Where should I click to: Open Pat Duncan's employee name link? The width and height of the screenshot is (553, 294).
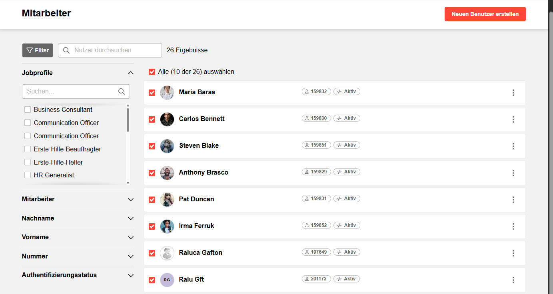[196, 199]
